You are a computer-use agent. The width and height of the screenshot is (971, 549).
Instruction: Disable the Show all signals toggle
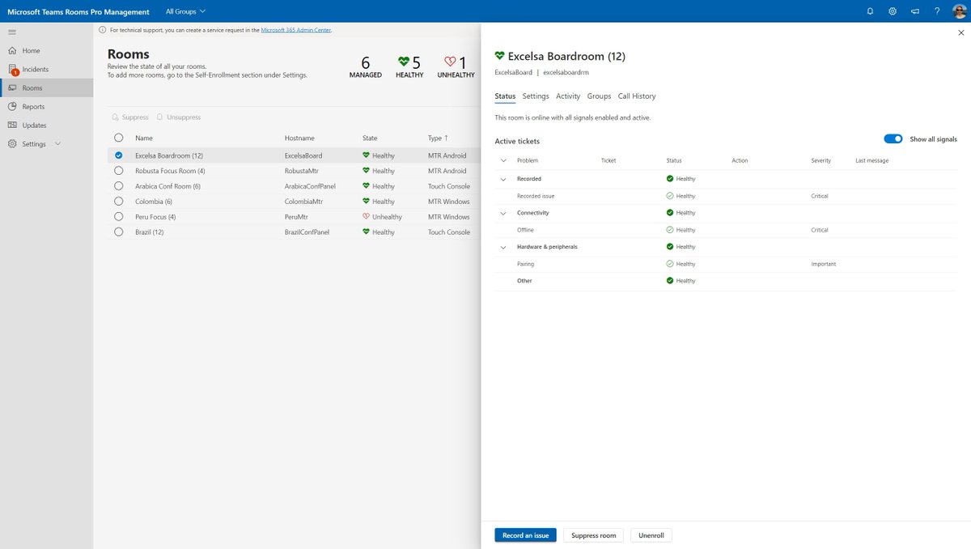(893, 138)
